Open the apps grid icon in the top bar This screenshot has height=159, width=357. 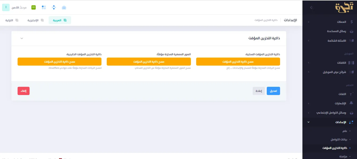[44, 7]
